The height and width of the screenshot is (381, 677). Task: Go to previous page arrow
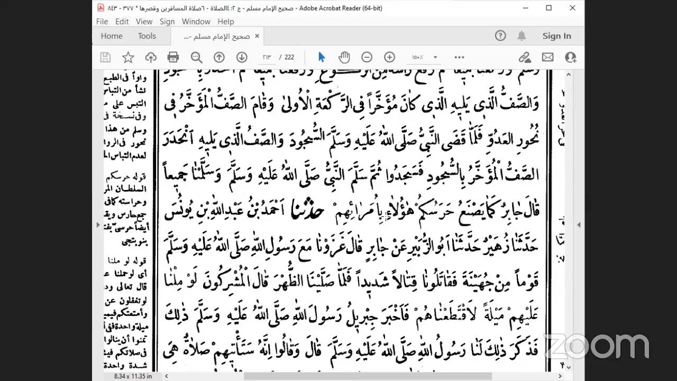click(x=219, y=57)
